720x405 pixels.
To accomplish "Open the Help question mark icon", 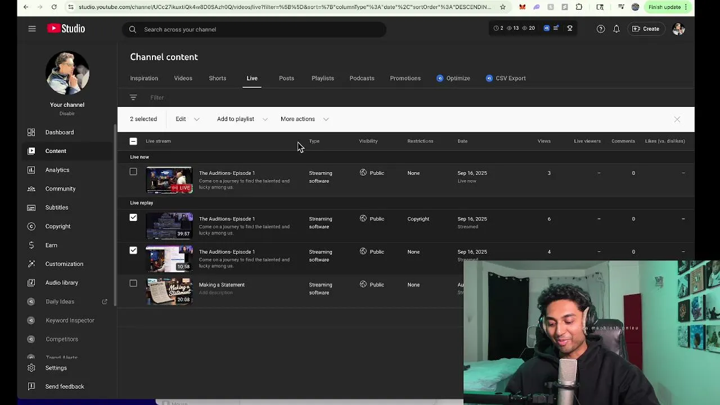I will (601, 29).
